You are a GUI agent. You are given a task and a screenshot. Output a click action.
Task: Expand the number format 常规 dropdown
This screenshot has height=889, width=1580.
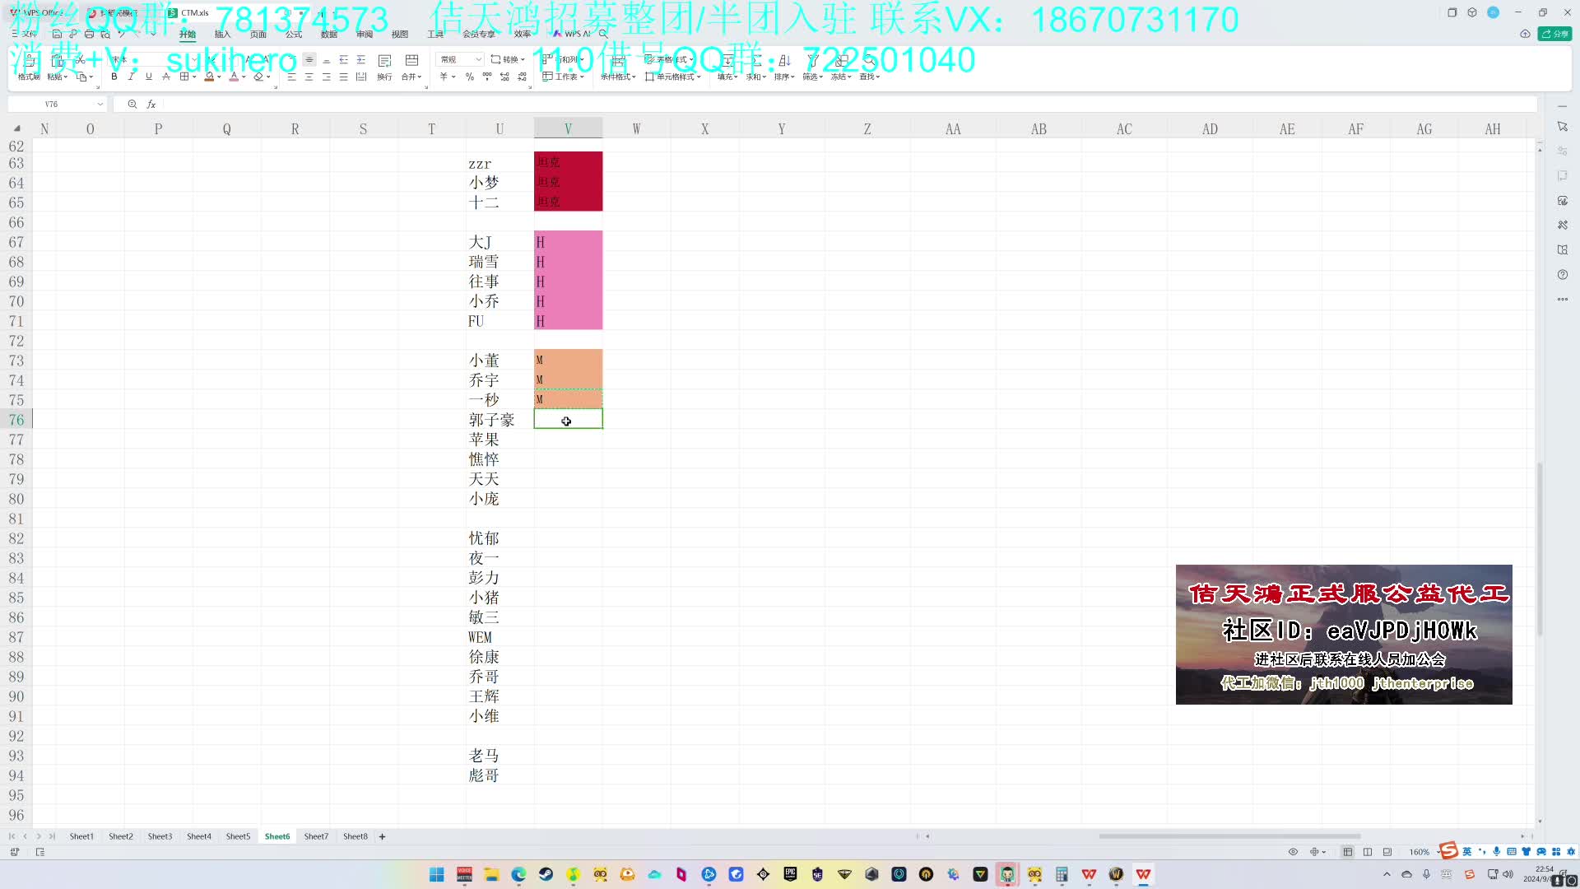[478, 59]
